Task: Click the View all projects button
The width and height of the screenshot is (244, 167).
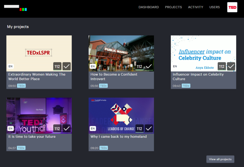Action: 220,159
